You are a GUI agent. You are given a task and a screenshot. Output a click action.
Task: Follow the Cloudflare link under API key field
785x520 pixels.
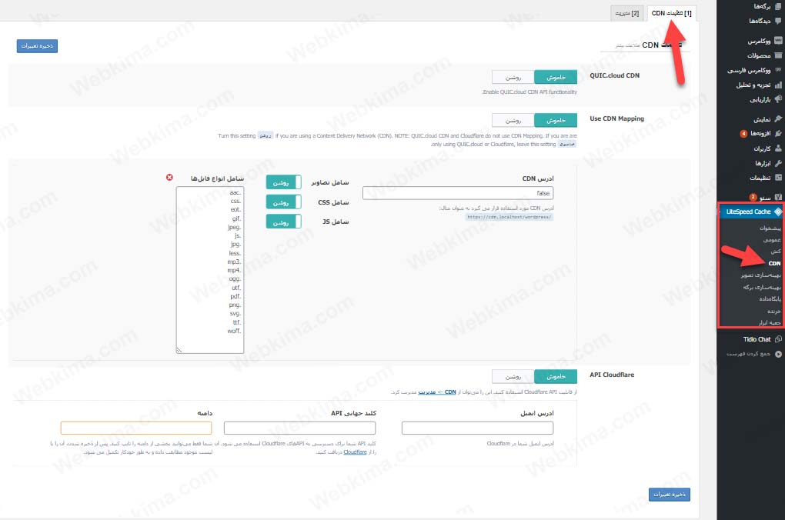[355, 452]
